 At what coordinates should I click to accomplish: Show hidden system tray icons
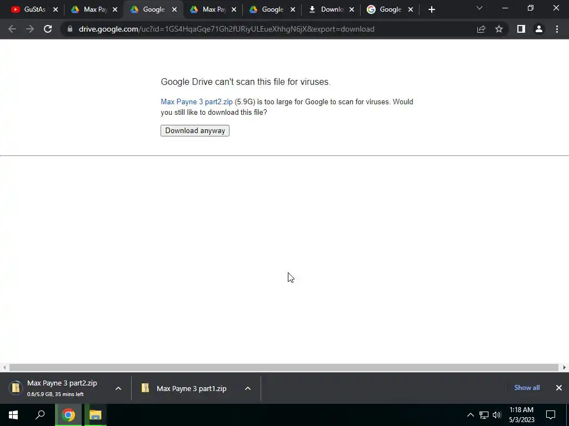470,415
